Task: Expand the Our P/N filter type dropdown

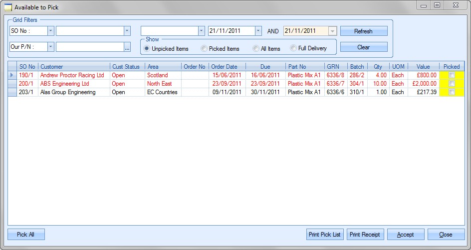Action: coord(50,47)
